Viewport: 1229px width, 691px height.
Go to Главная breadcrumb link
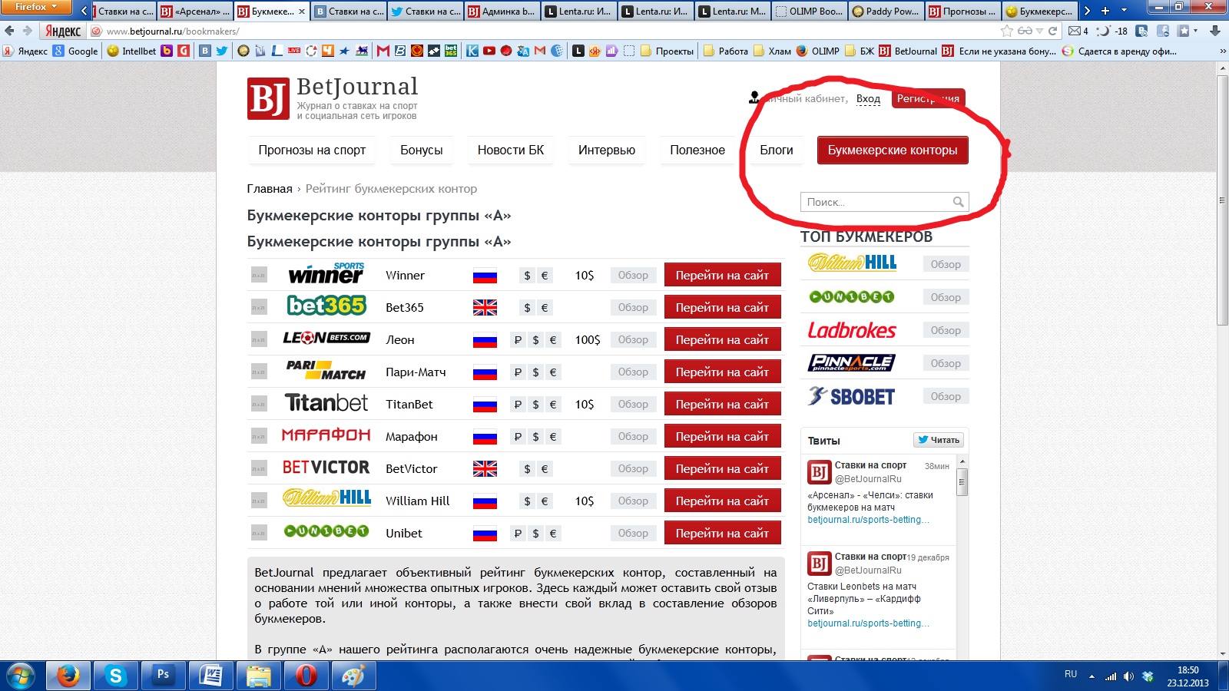(x=270, y=189)
